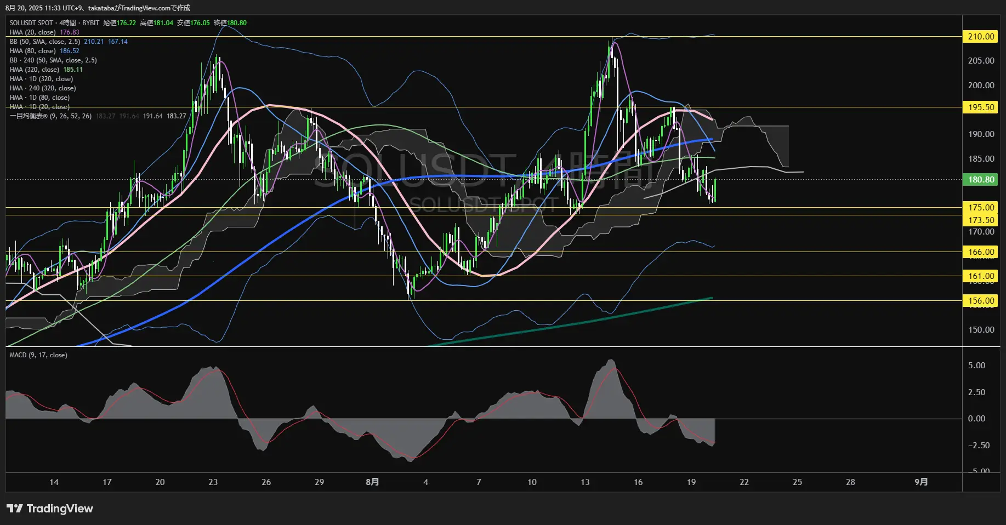Click the 190.00 tick on price axis
Screen dimensions: 1006x525
coord(981,134)
